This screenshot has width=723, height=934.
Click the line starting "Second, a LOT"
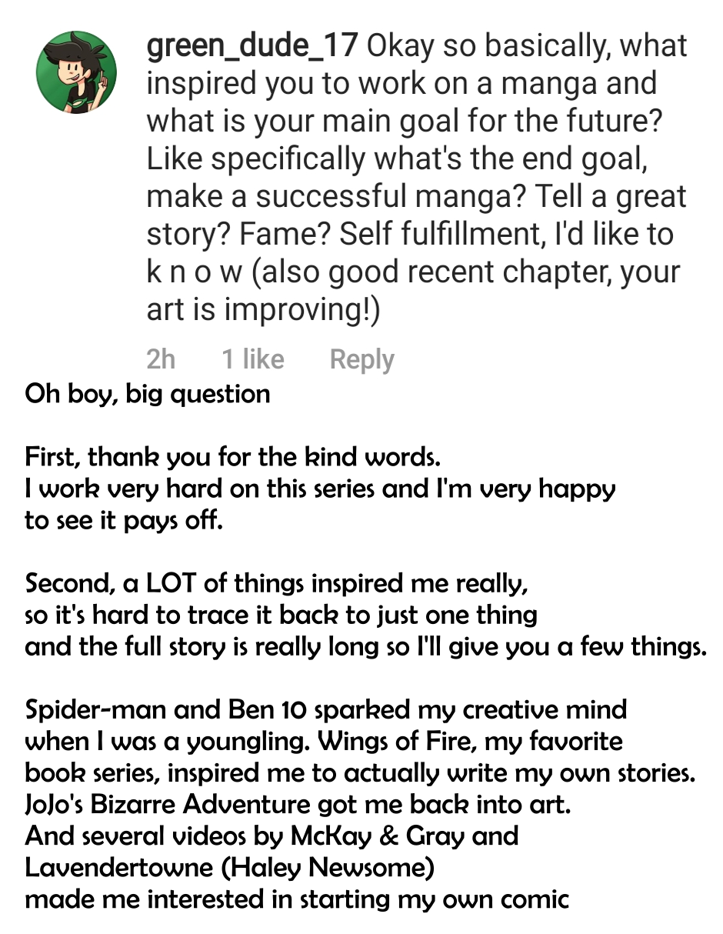(x=276, y=583)
